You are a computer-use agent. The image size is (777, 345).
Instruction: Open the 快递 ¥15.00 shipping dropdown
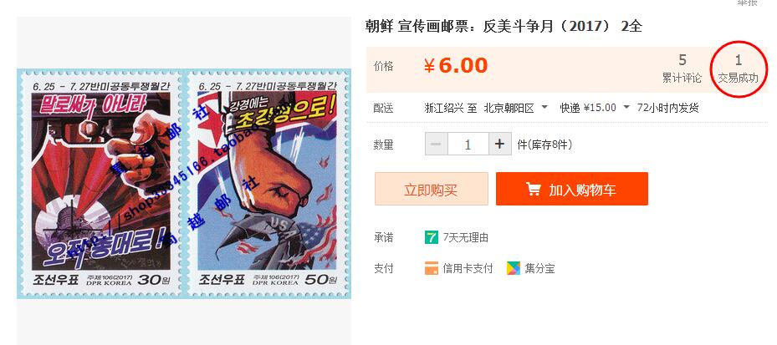[626, 107]
